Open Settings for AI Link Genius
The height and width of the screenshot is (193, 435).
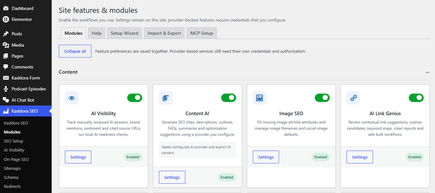click(x=359, y=157)
